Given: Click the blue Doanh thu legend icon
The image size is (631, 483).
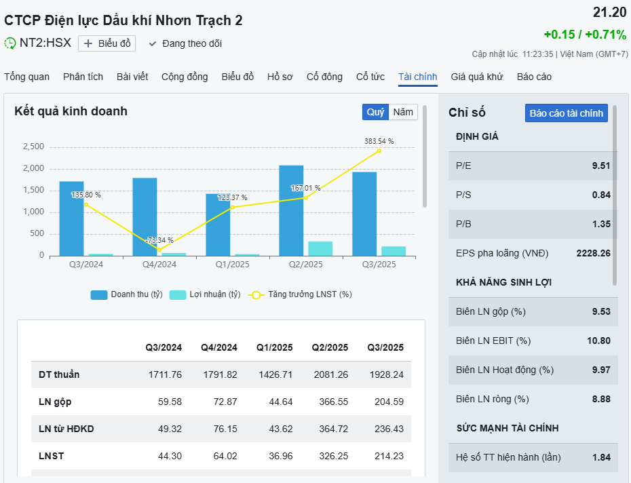Looking at the screenshot, I should pyautogui.click(x=99, y=294).
